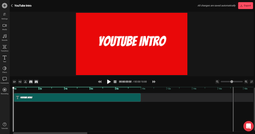Select the scissors cut tool
The width and height of the screenshot is (255, 134).
tap(25, 82)
